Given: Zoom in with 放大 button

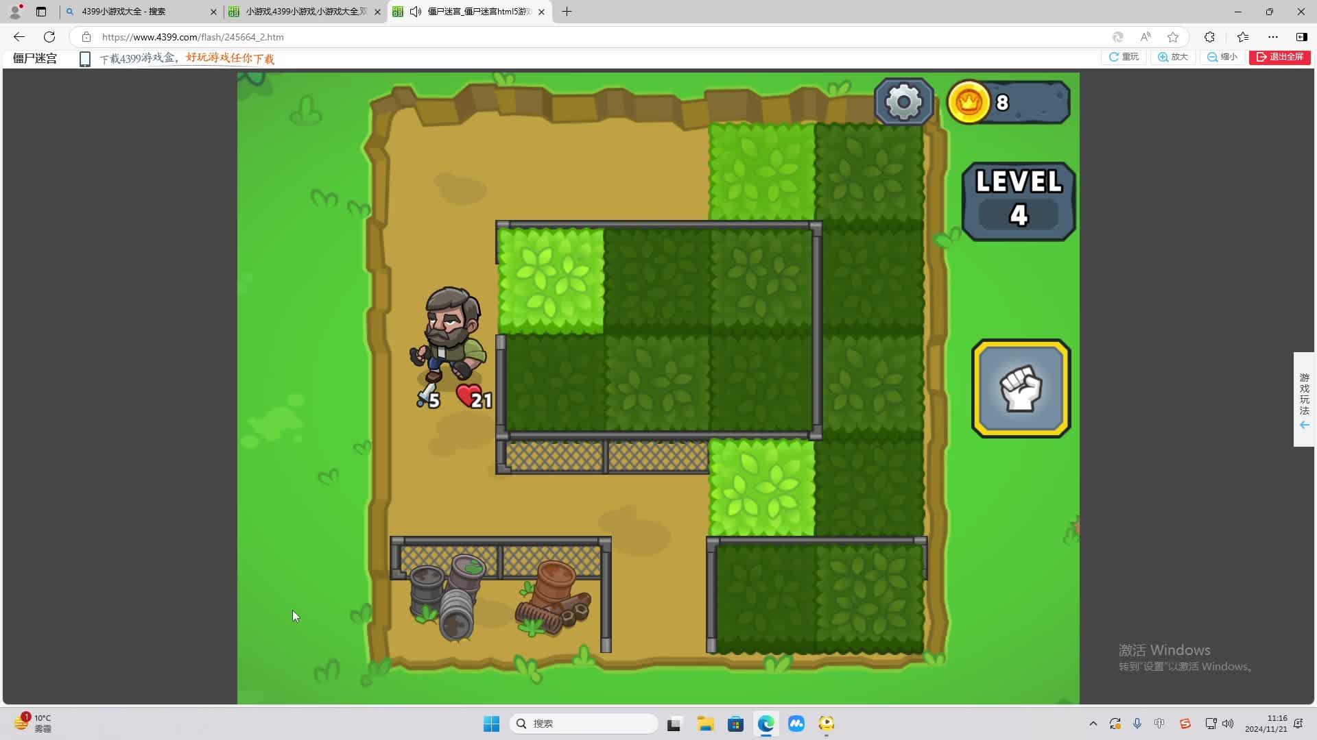Looking at the screenshot, I should click(1173, 57).
